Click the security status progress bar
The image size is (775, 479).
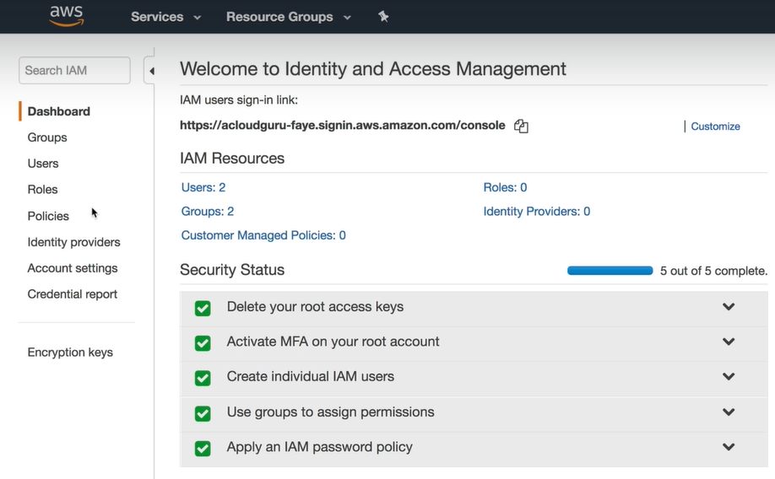[610, 271]
